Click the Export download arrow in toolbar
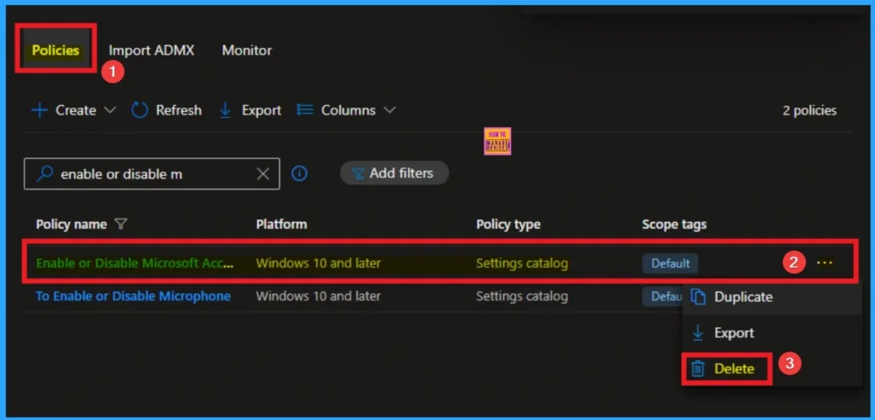This screenshot has height=420, width=875. pyautogui.click(x=226, y=110)
